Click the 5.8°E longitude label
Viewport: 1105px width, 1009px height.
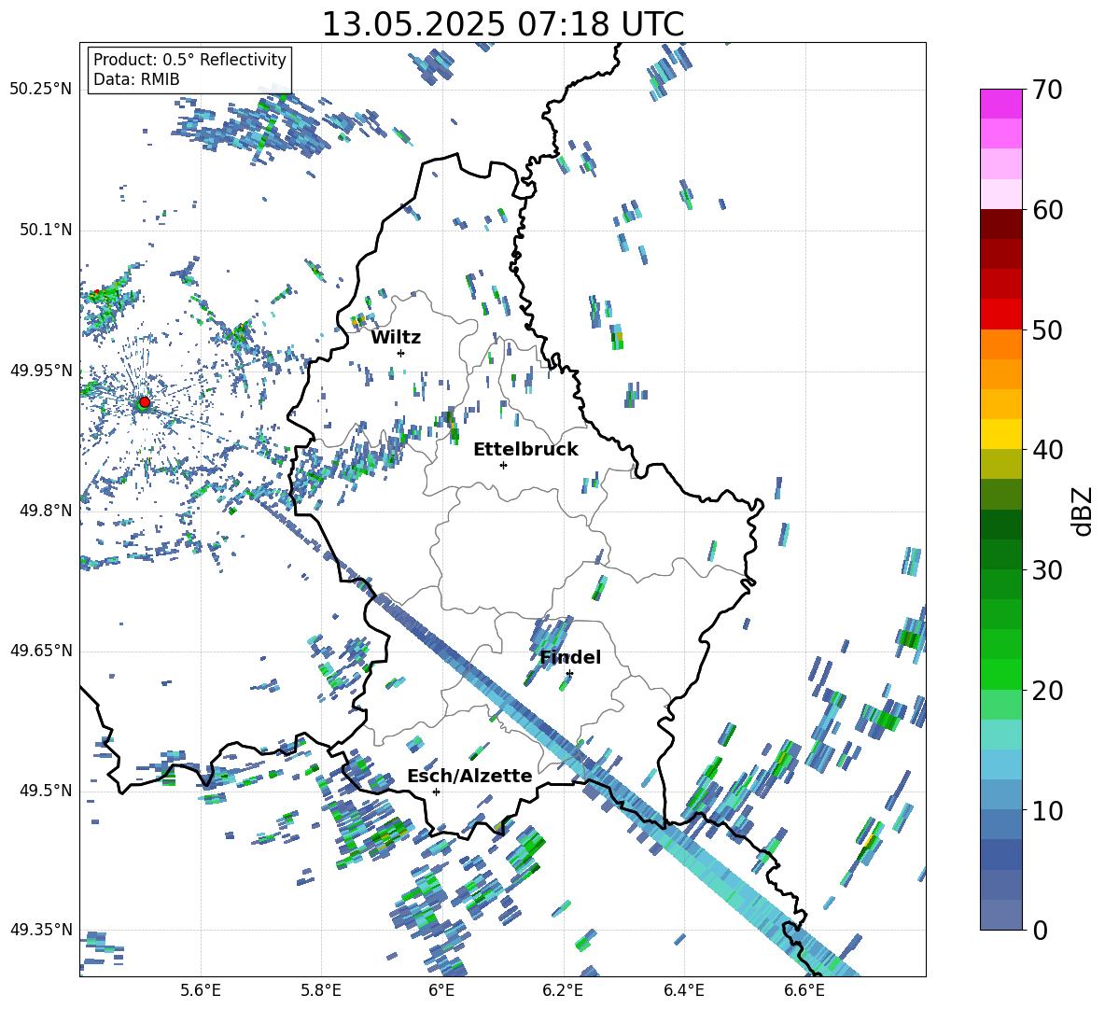tap(321, 990)
